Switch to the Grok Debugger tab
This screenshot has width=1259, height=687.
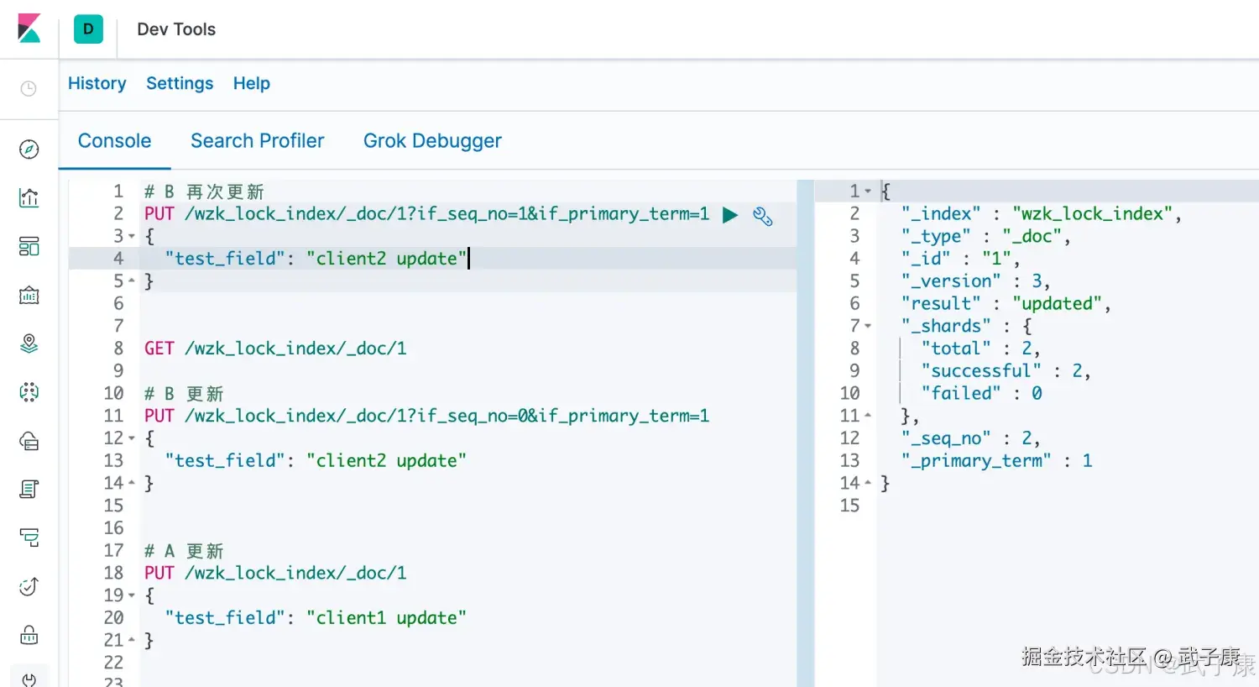[x=432, y=140]
